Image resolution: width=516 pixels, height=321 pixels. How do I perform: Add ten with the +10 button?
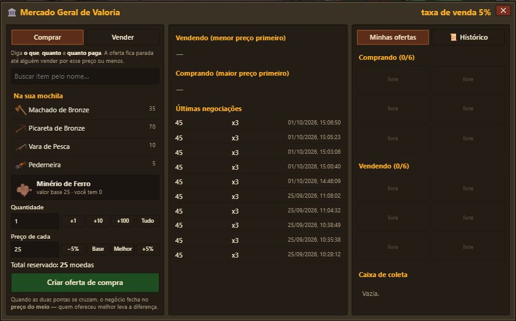click(x=98, y=221)
